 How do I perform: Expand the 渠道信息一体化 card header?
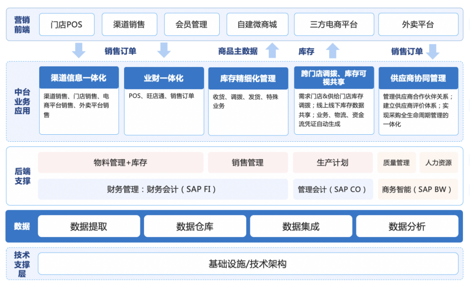coord(79,77)
